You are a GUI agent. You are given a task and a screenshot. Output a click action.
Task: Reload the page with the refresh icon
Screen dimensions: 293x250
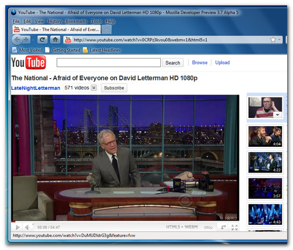coord(42,40)
